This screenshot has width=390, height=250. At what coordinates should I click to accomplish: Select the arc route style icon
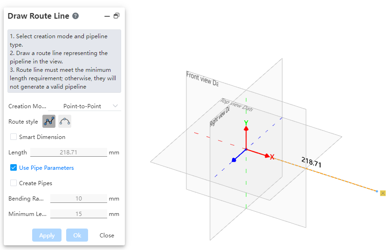click(65, 121)
